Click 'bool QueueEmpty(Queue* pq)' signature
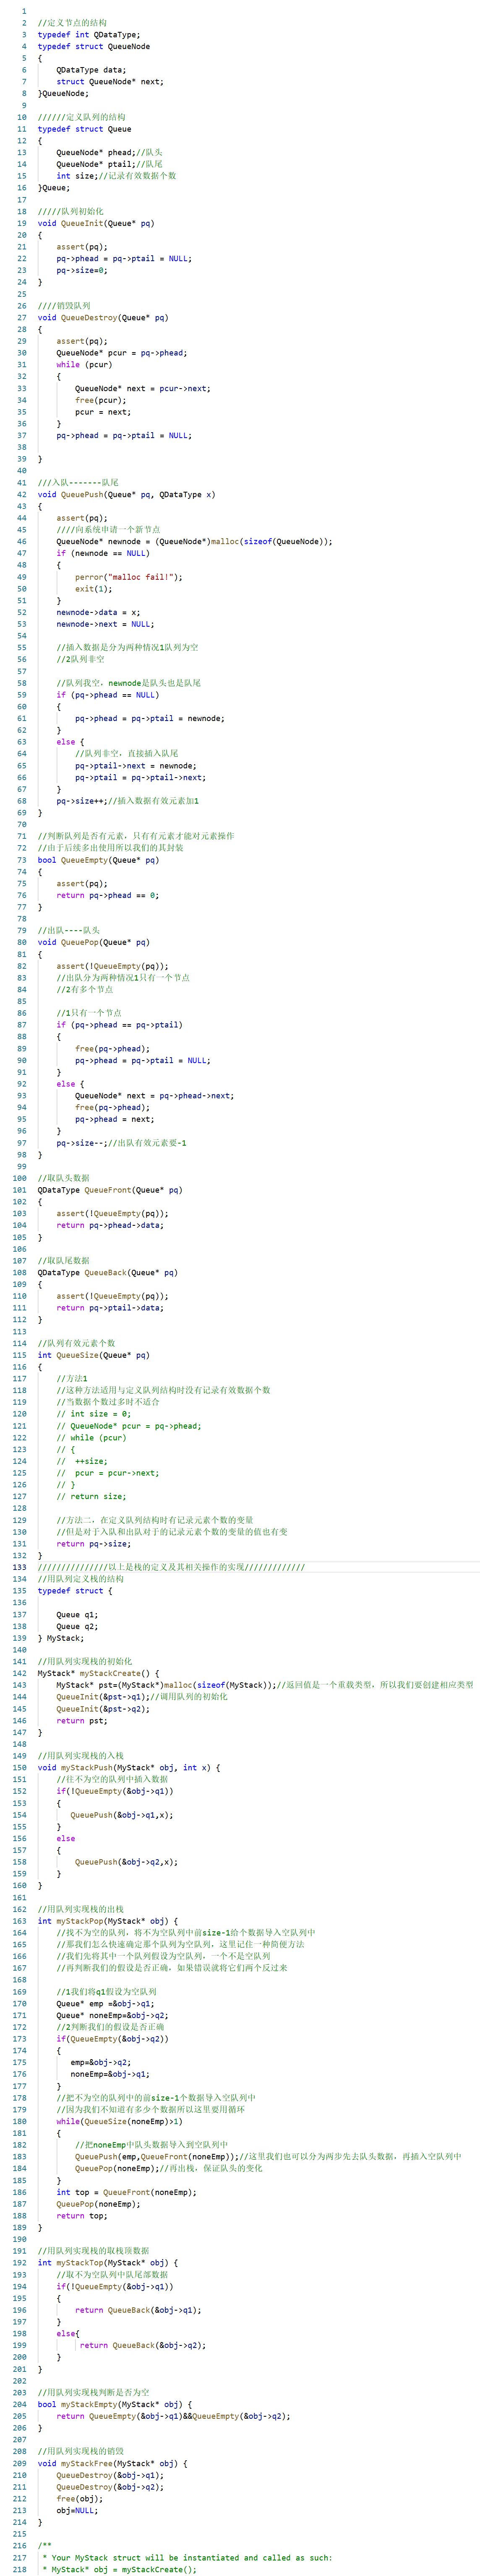This screenshot has height=2576, width=480. 99,860
